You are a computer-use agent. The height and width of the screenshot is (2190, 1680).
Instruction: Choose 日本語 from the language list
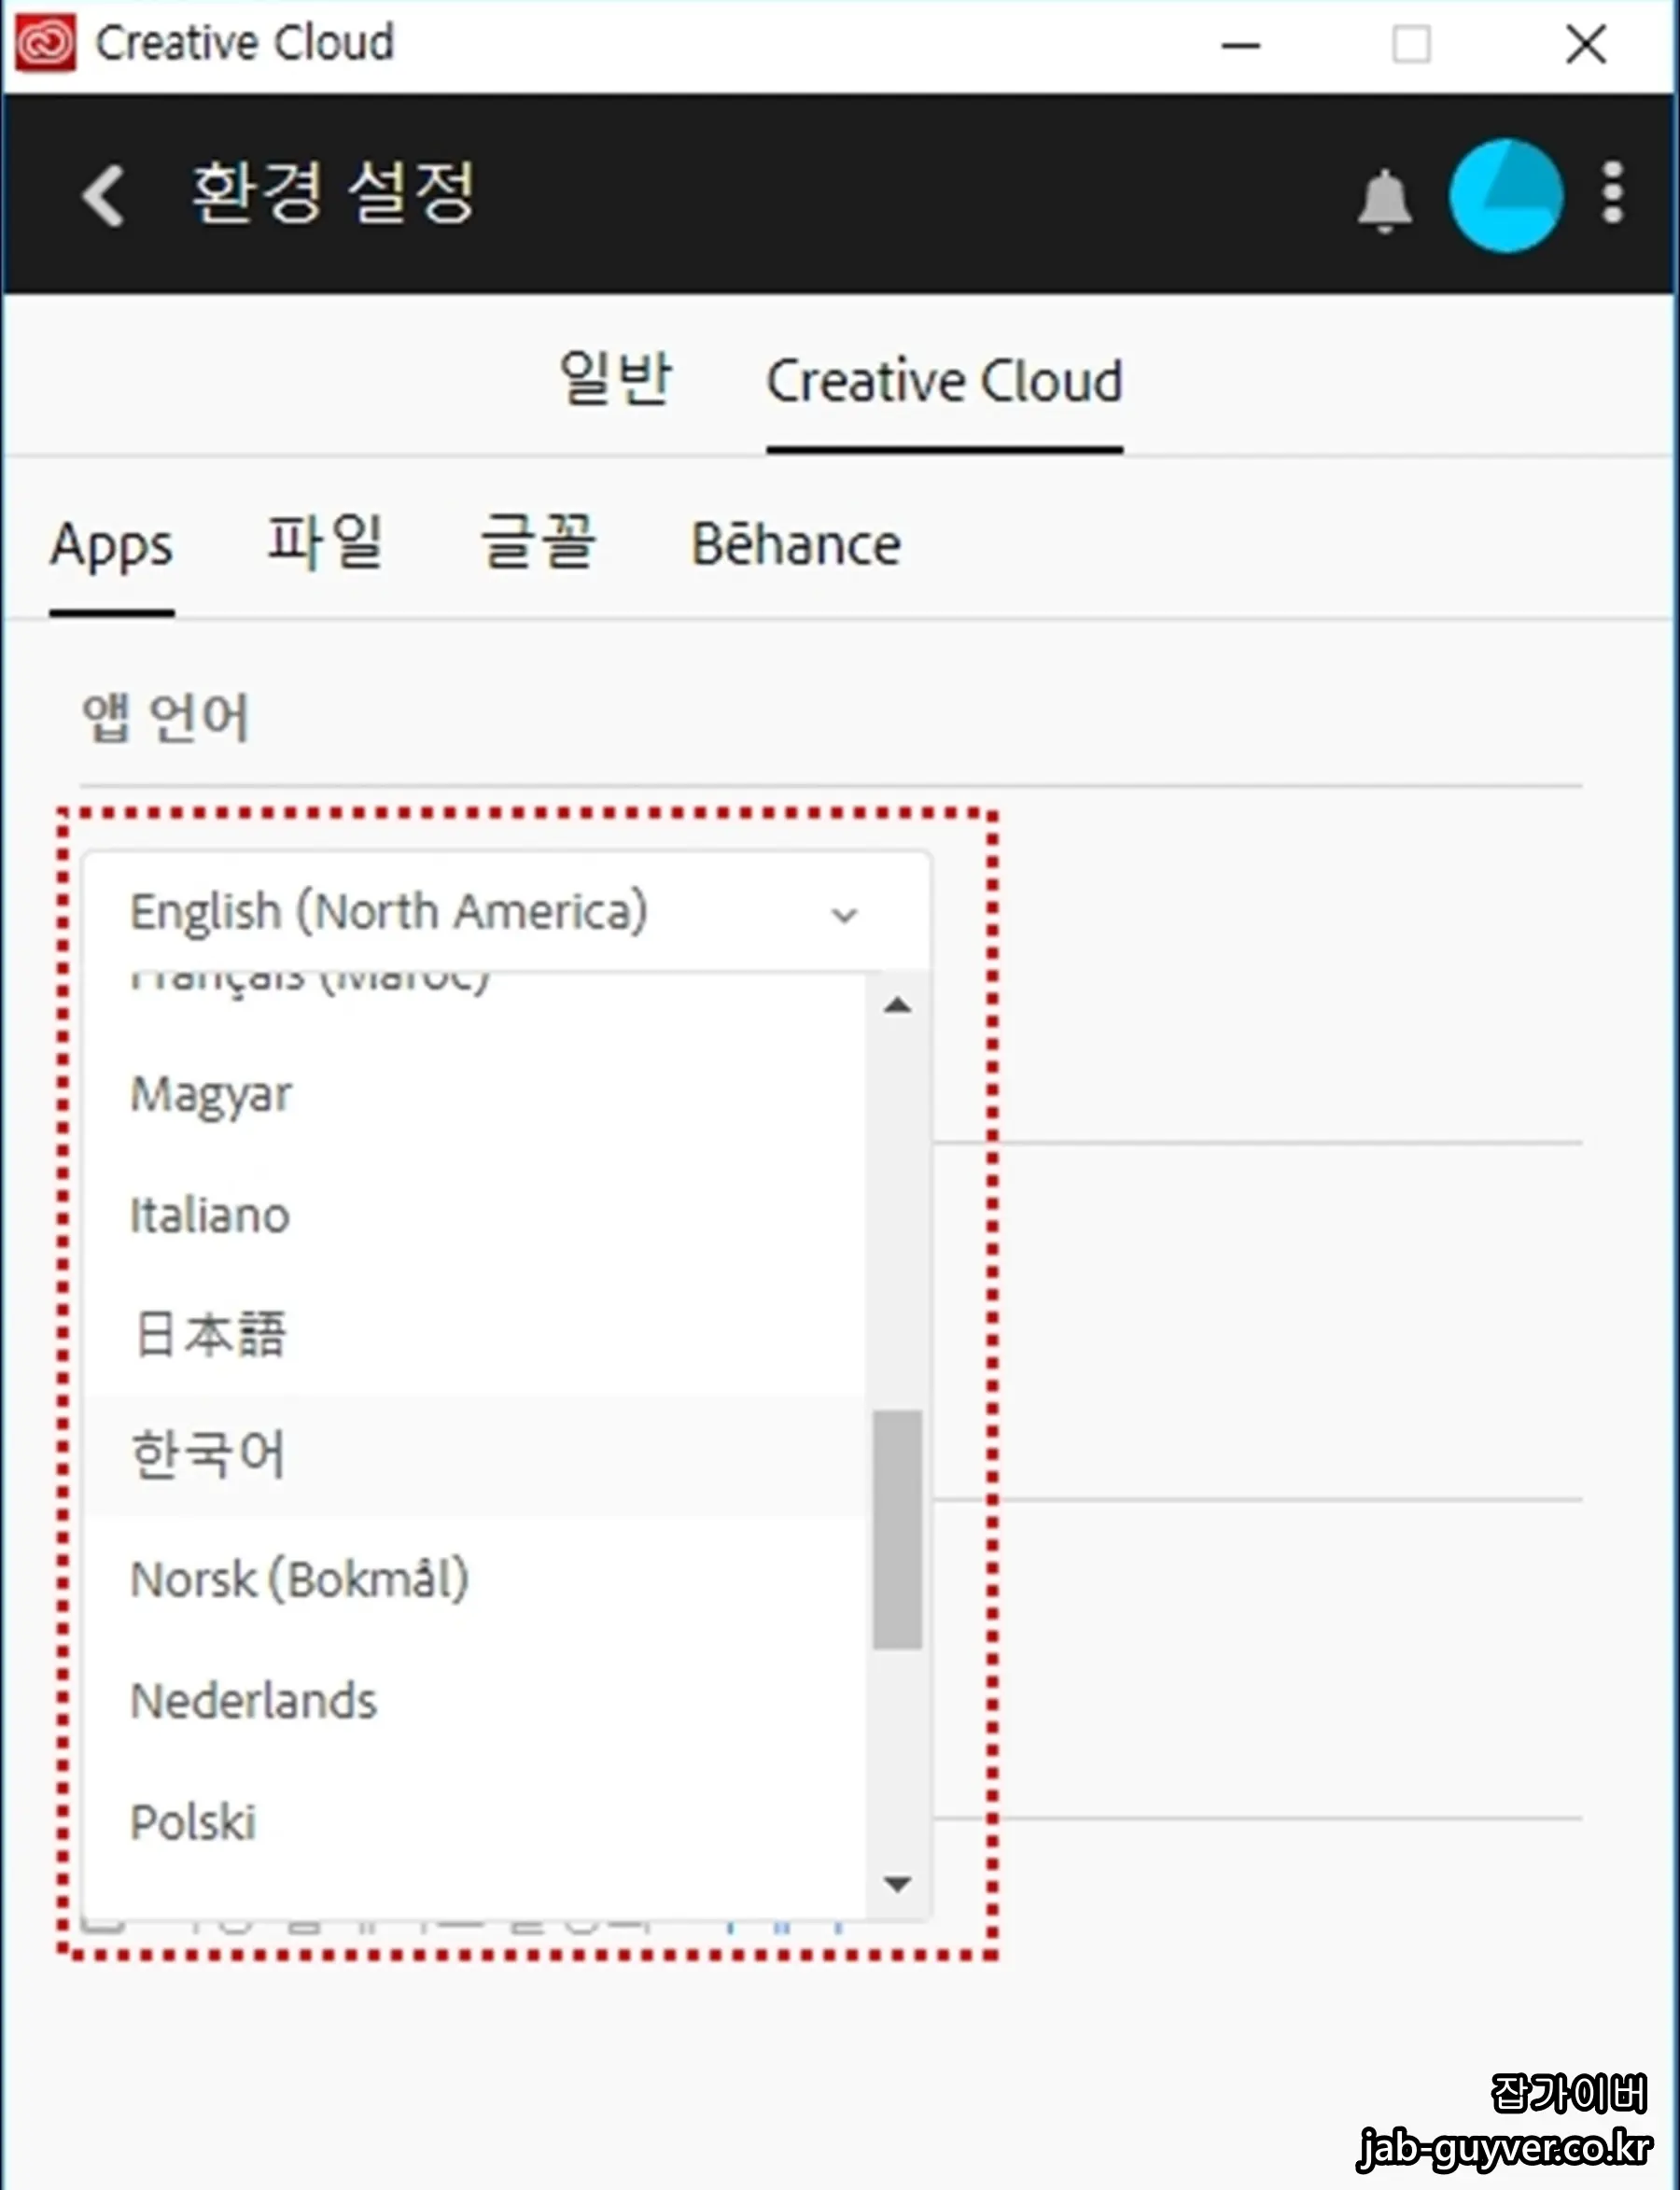click(475, 1335)
